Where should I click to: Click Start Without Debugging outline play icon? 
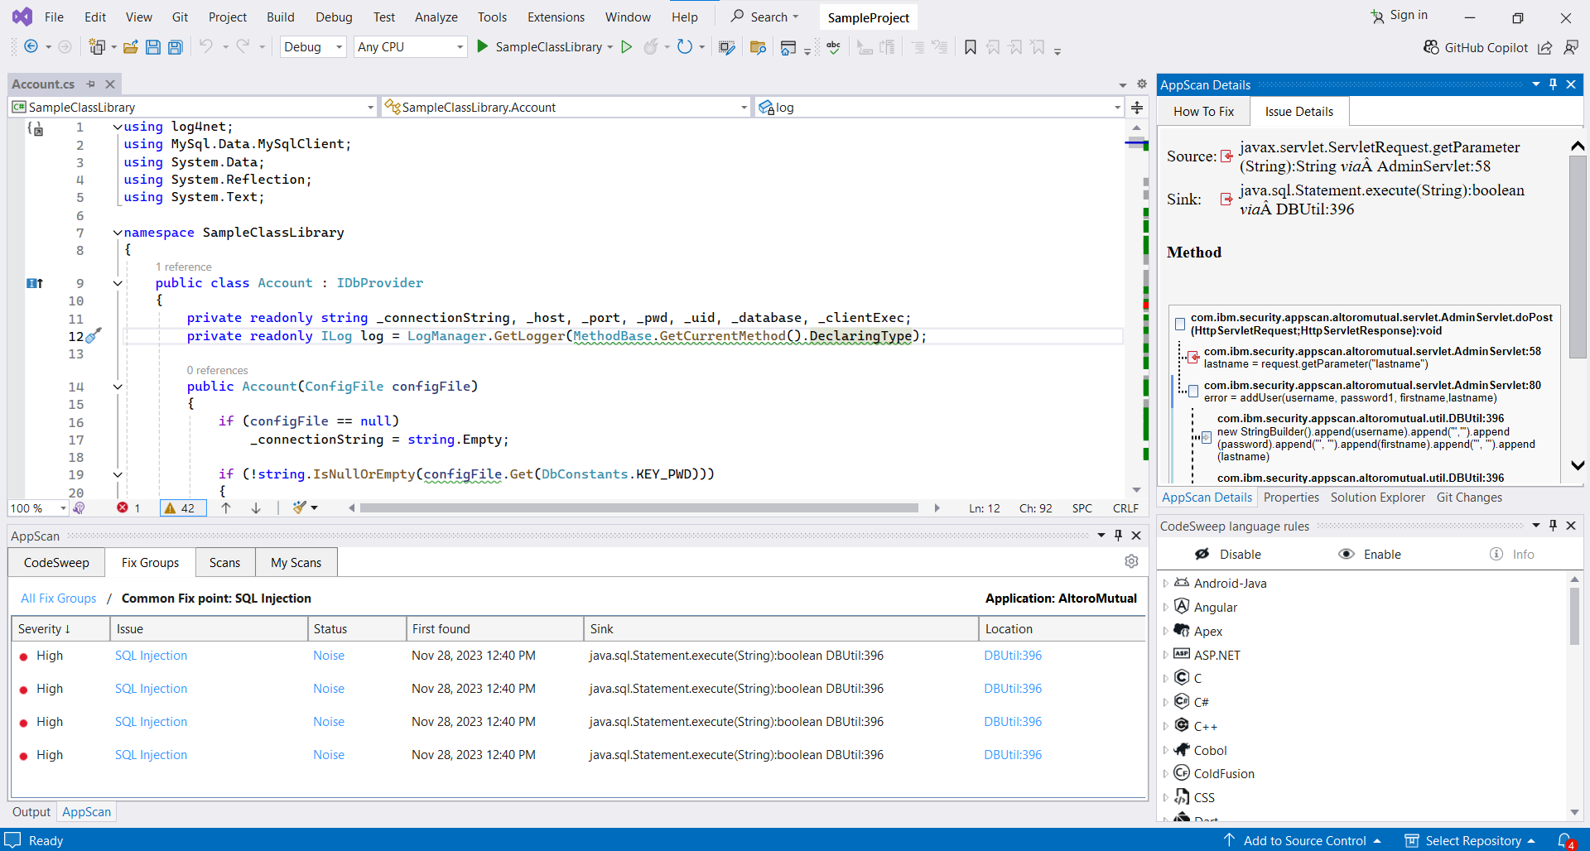627,46
